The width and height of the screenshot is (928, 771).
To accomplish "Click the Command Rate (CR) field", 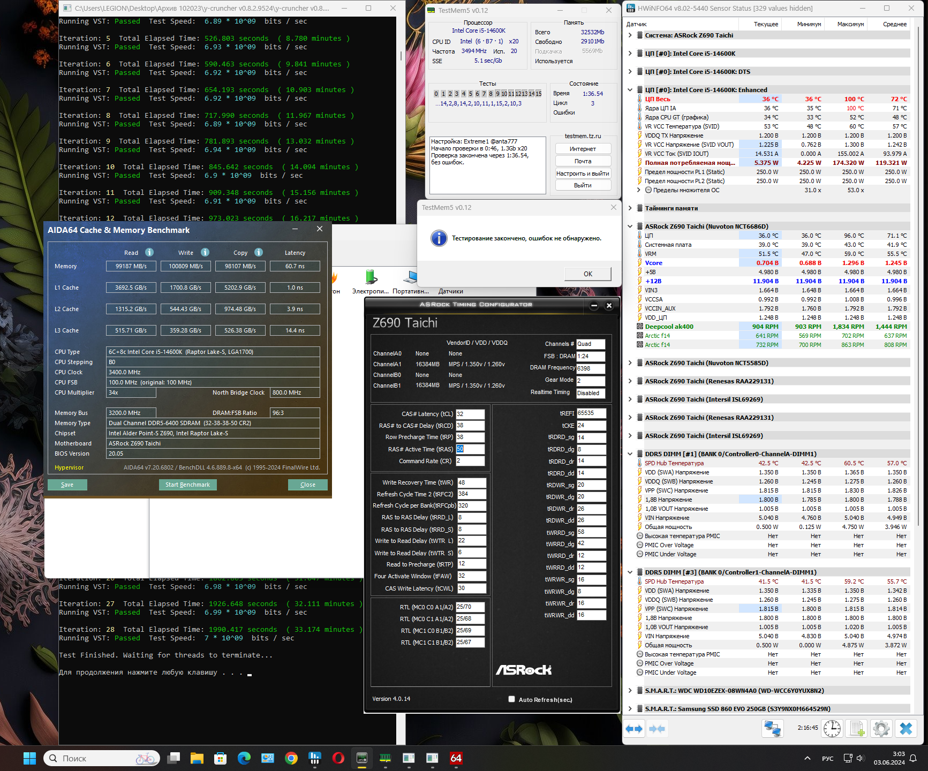I will (x=470, y=461).
